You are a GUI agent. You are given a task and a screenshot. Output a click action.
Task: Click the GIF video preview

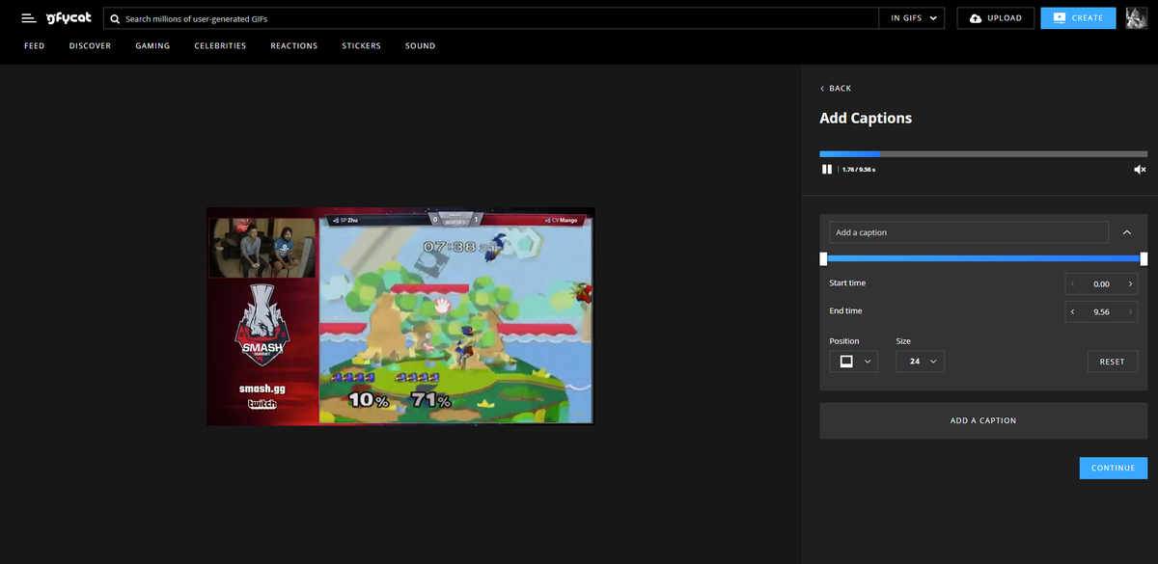click(x=400, y=316)
